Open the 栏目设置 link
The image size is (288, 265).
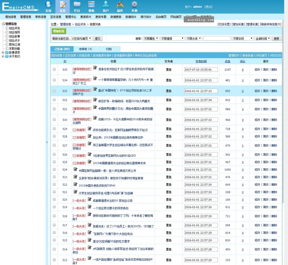(x=224, y=24)
